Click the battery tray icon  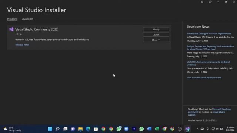tap(221, 129)
